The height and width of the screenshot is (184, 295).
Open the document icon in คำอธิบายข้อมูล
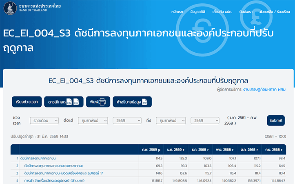144,102
